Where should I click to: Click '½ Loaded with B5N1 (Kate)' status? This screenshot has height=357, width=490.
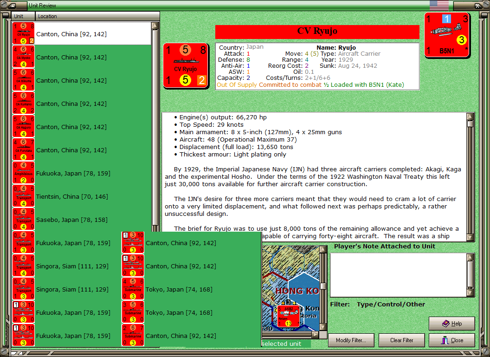point(364,84)
